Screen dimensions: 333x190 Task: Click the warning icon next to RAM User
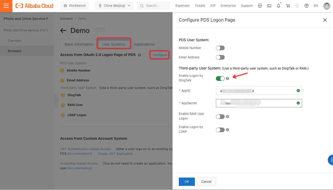tap(63, 105)
